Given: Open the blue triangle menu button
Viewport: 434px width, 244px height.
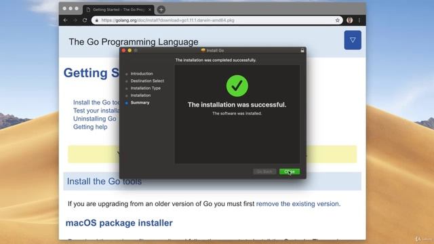Looking at the screenshot, I should 353,40.
